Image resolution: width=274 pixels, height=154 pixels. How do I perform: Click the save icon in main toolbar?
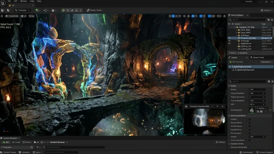click(x=2, y=10)
